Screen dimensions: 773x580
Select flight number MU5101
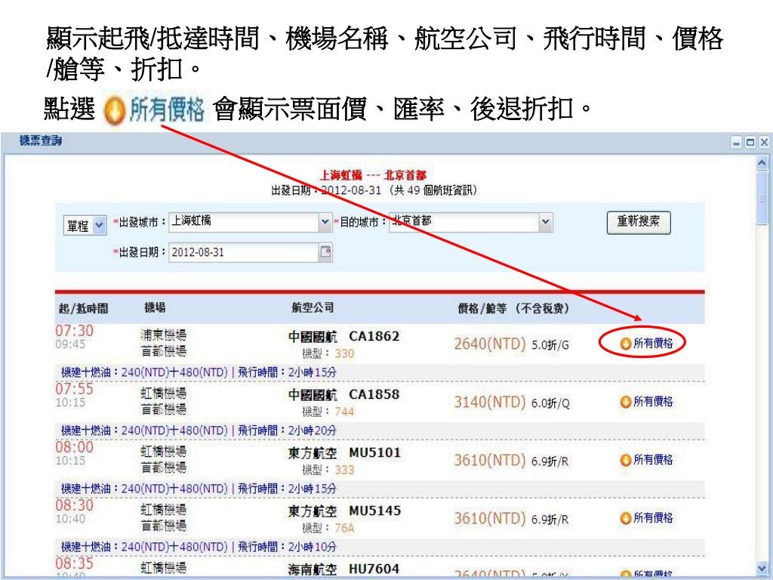coord(374,453)
